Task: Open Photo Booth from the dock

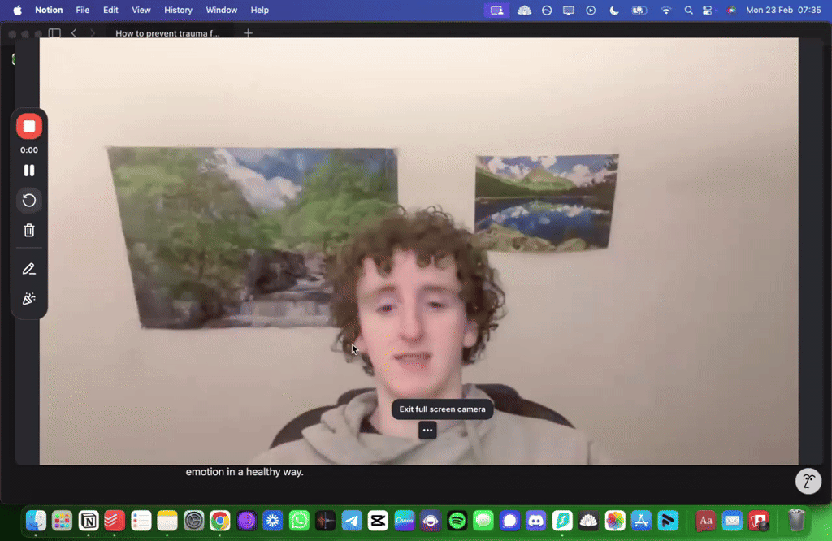Action: coord(759,521)
